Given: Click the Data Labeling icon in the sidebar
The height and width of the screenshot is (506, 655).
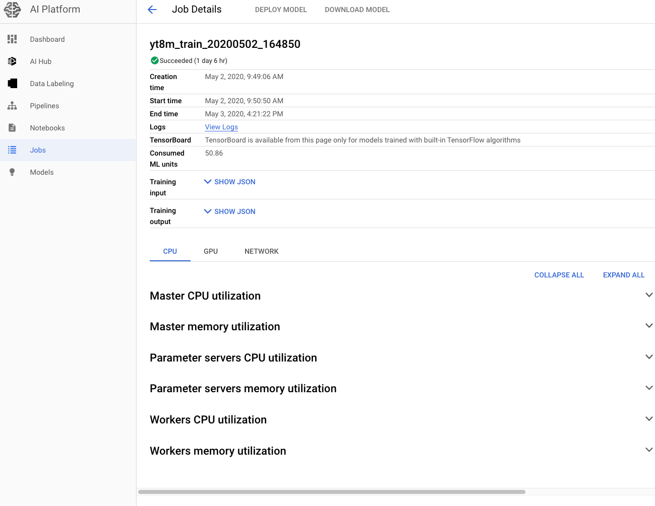Looking at the screenshot, I should pyautogui.click(x=12, y=84).
